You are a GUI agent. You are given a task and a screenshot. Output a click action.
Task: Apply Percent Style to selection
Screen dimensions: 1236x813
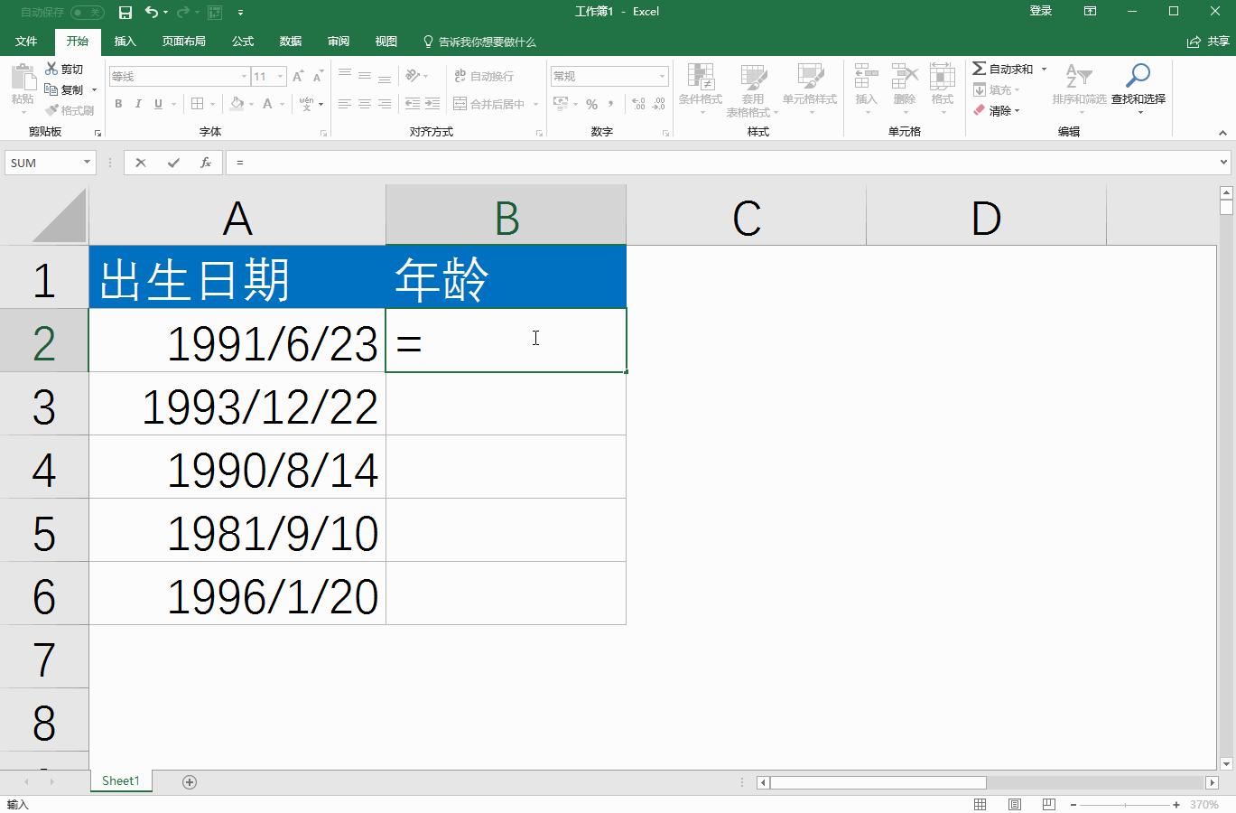[x=592, y=104]
